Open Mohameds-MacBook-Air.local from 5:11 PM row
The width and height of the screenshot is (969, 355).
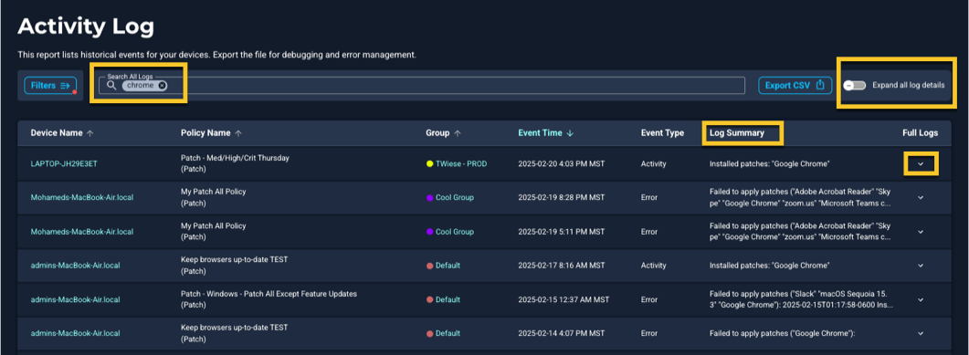(x=82, y=232)
